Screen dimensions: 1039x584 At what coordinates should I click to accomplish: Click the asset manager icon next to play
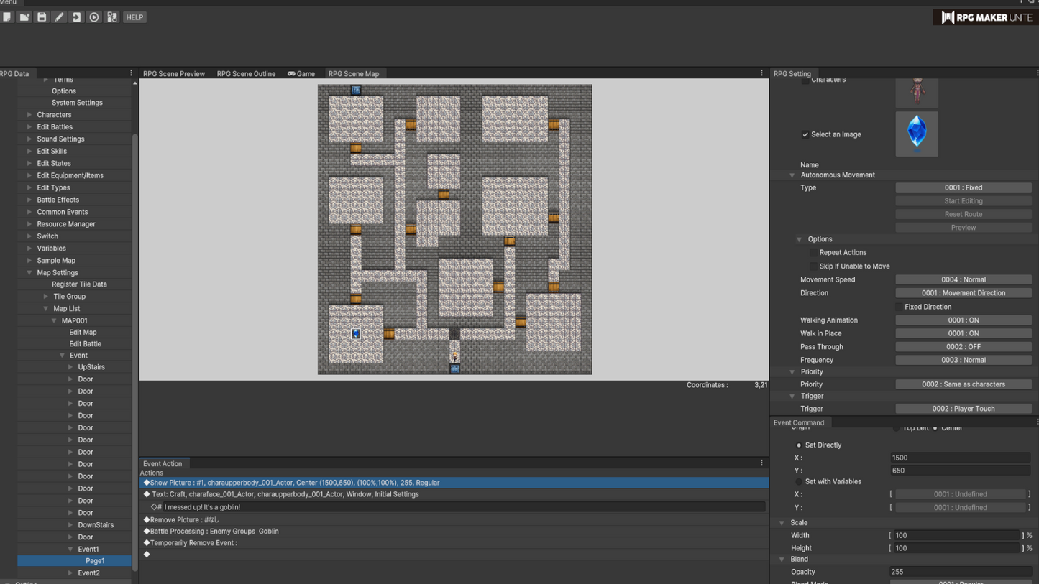pyautogui.click(x=111, y=17)
